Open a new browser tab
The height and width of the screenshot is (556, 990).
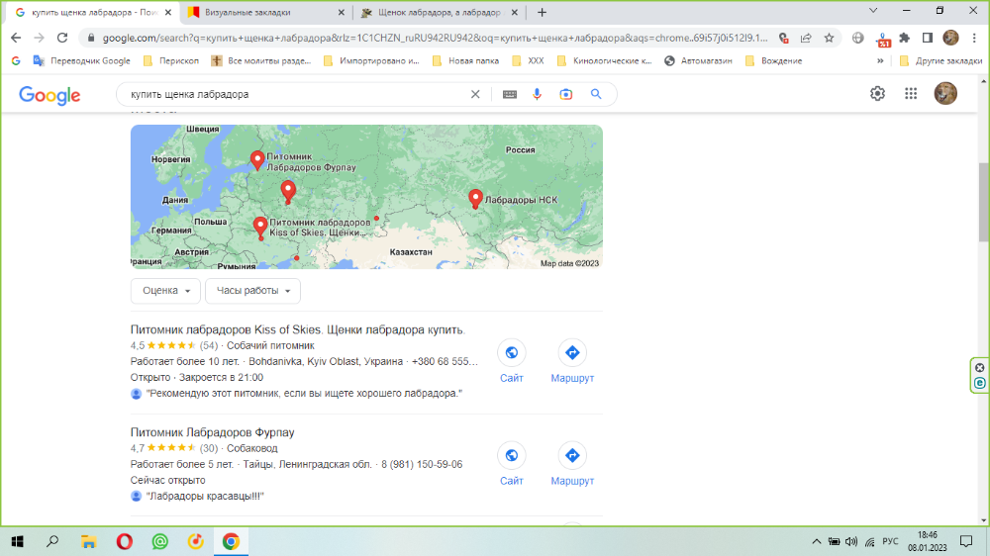click(542, 13)
